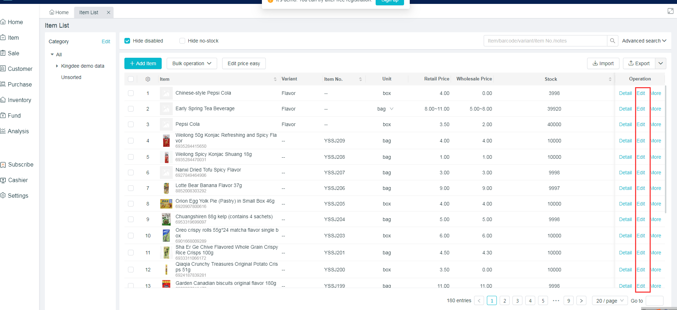Click the search magnifier icon
677x310 pixels.
point(612,41)
